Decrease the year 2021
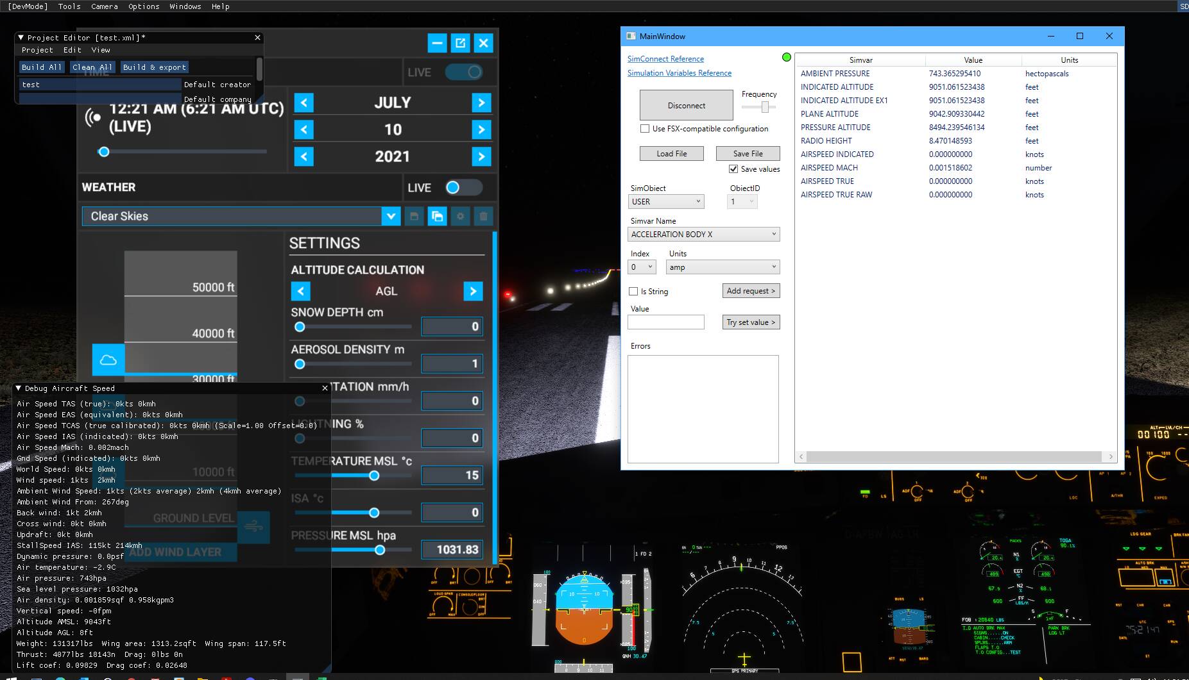This screenshot has width=1189, height=680. click(304, 156)
